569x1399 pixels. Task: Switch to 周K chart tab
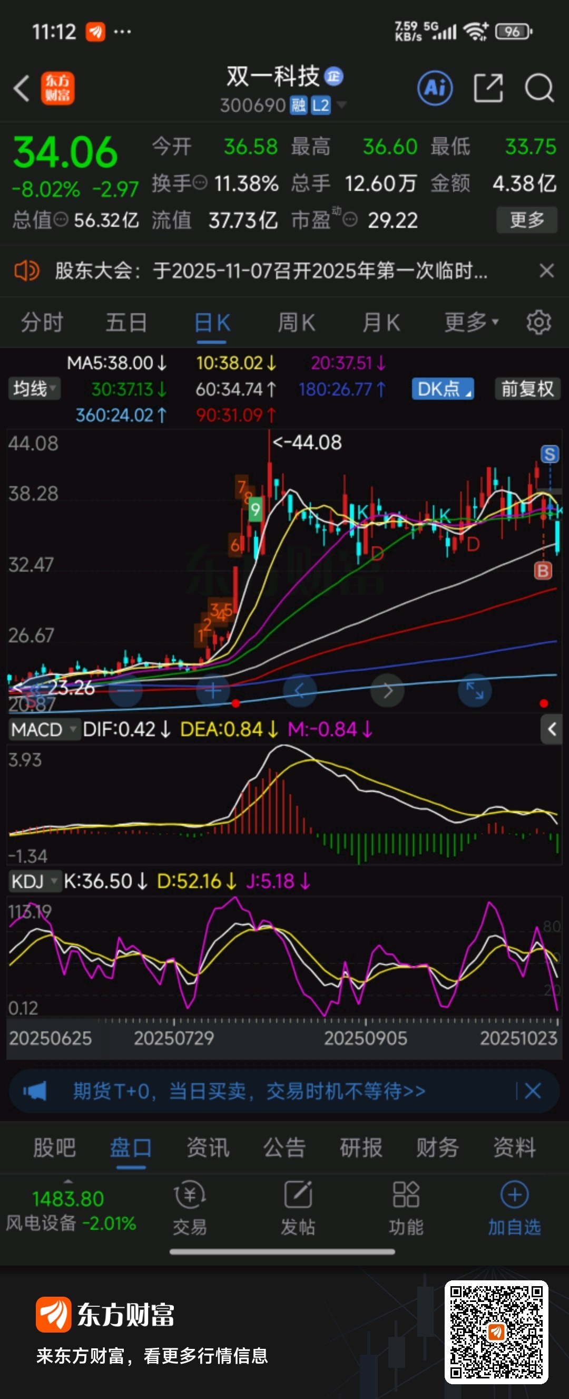tap(296, 323)
